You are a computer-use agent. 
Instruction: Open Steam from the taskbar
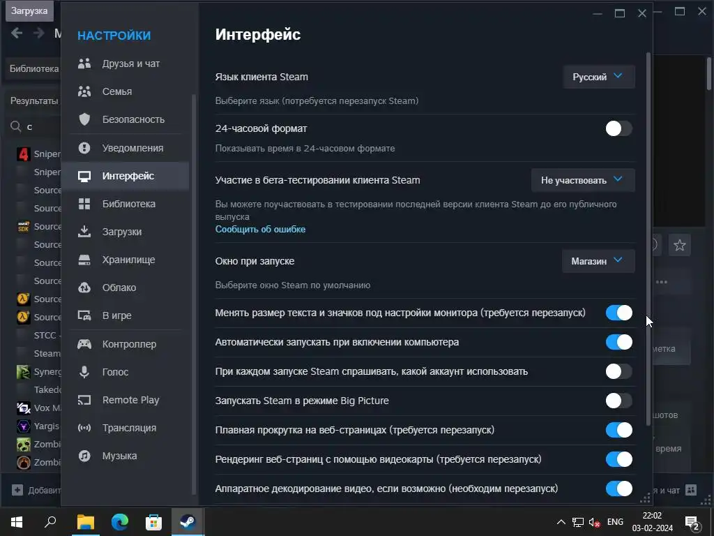(x=188, y=522)
